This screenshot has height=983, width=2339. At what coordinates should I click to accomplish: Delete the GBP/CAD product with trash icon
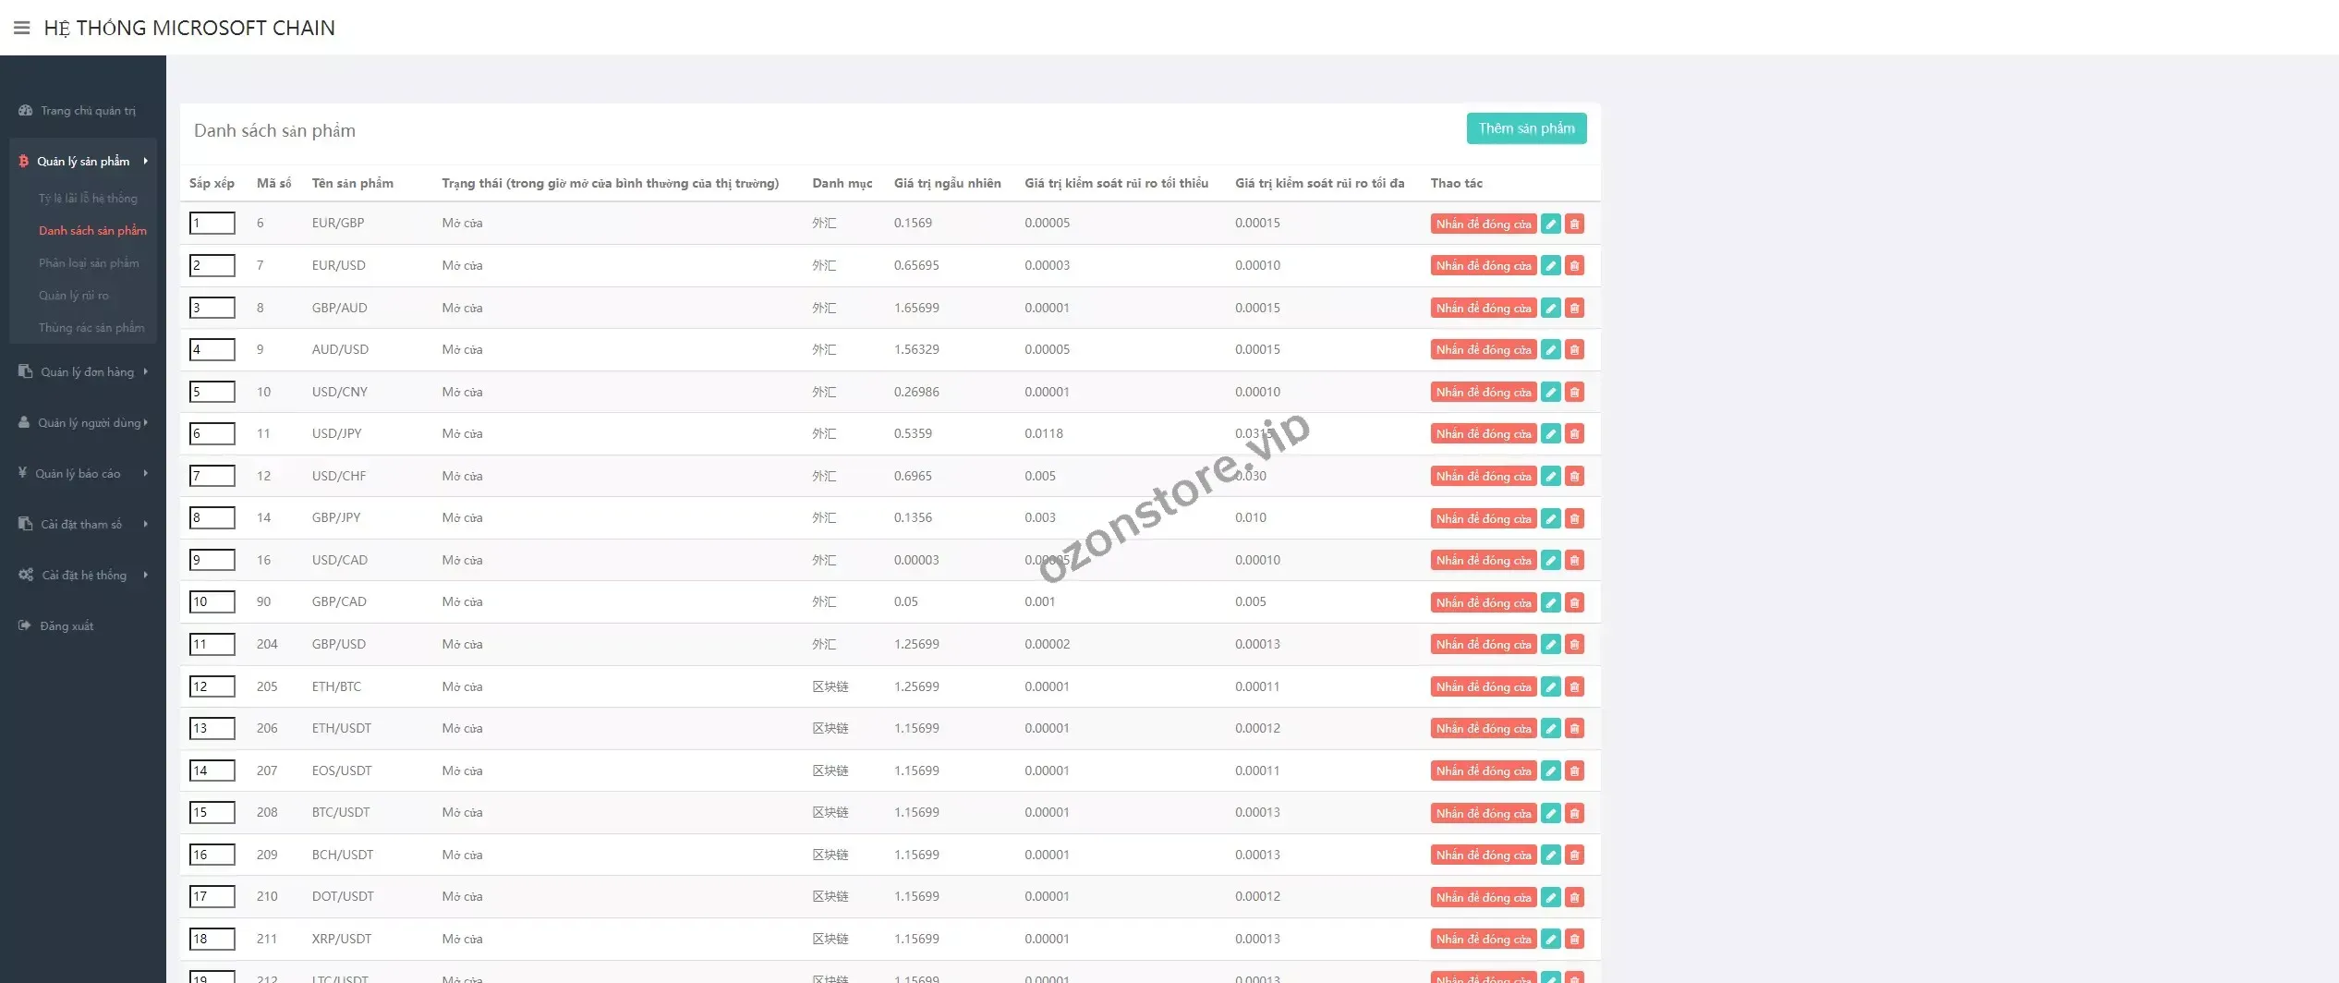pyautogui.click(x=1575, y=602)
